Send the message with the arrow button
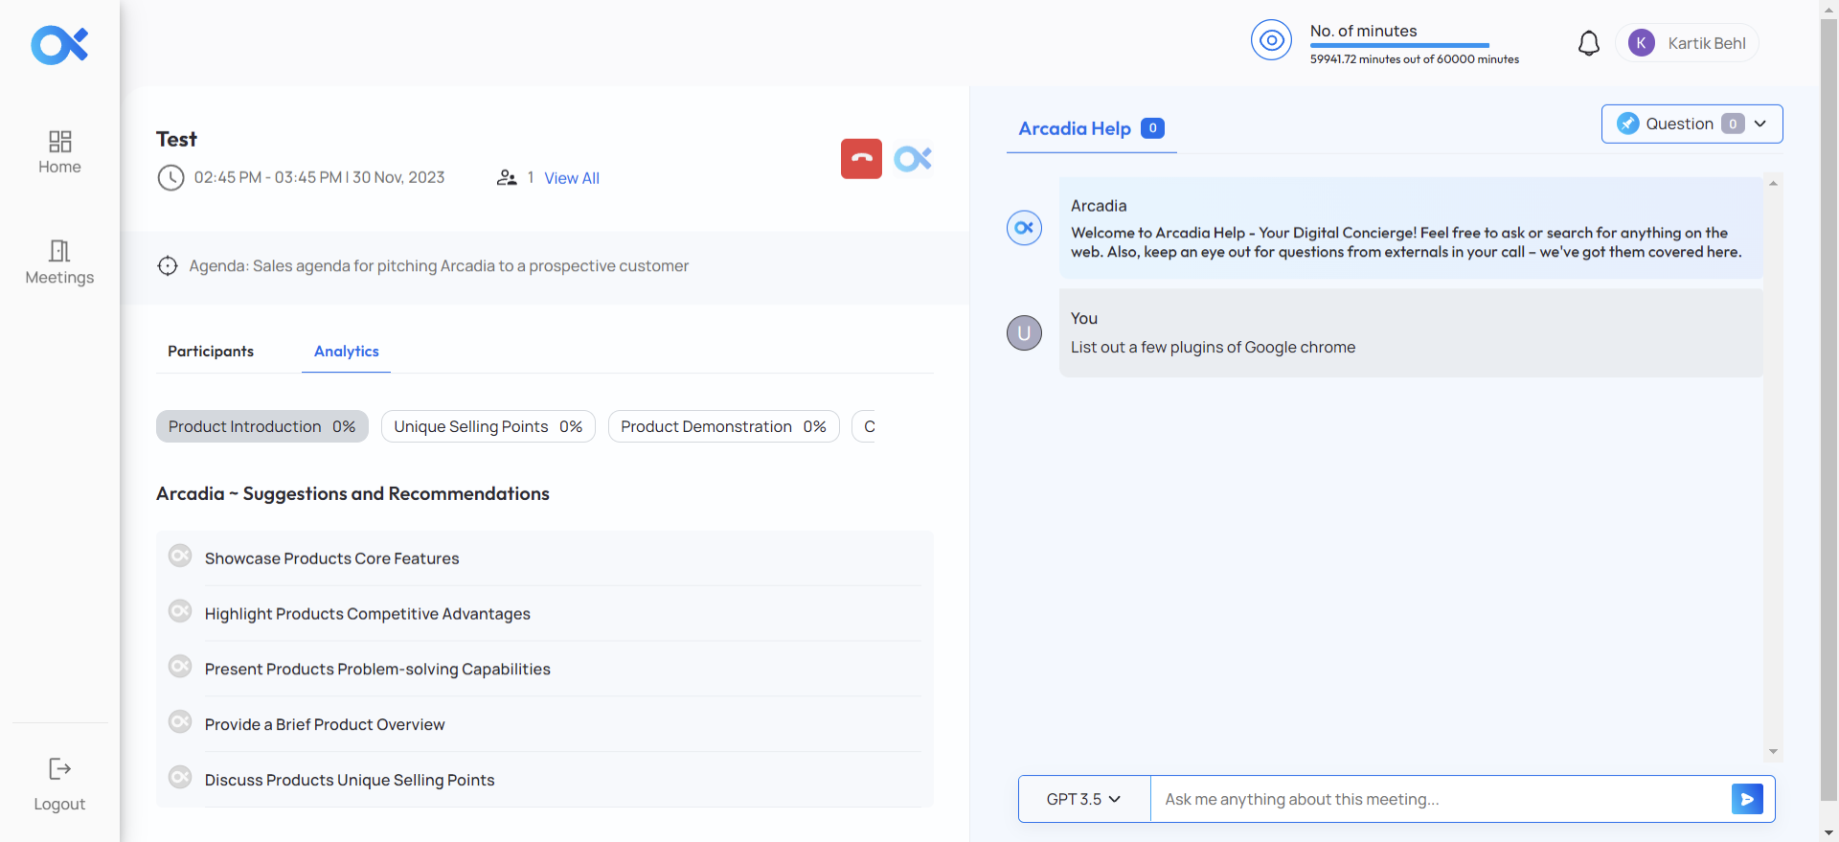 (x=1747, y=799)
